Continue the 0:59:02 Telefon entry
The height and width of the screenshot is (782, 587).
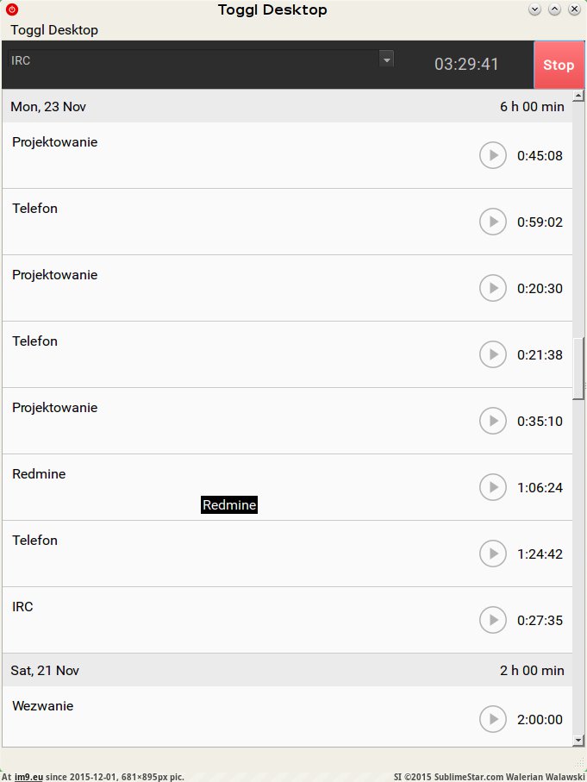coord(493,222)
